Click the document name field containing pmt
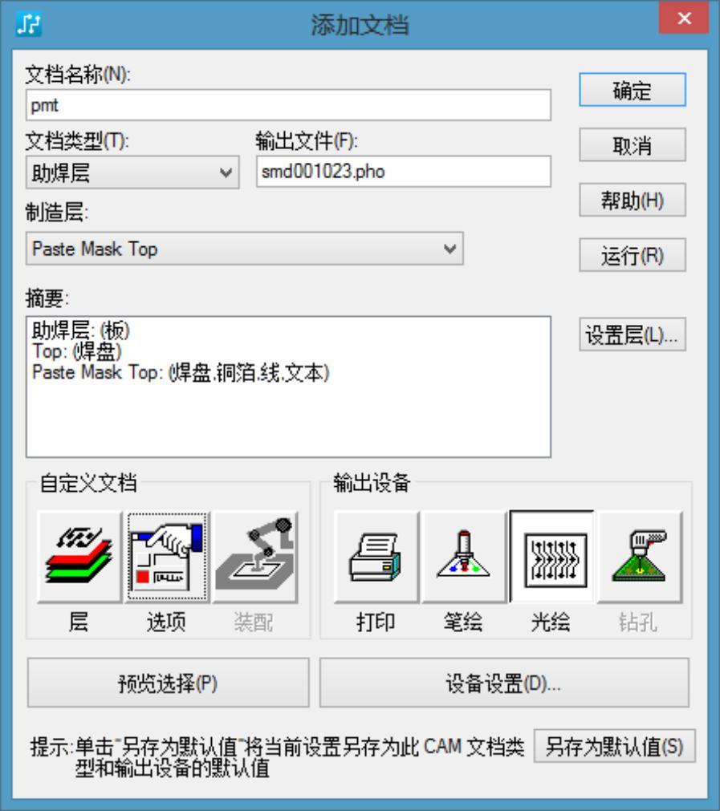 click(x=288, y=105)
